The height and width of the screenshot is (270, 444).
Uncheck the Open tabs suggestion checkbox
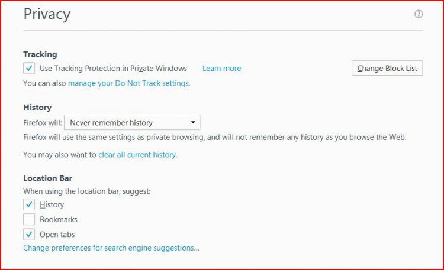(29, 235)
